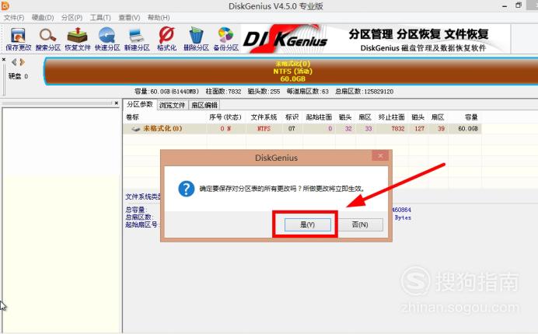Open the 工具(T) menu

[x=100, y=18]
